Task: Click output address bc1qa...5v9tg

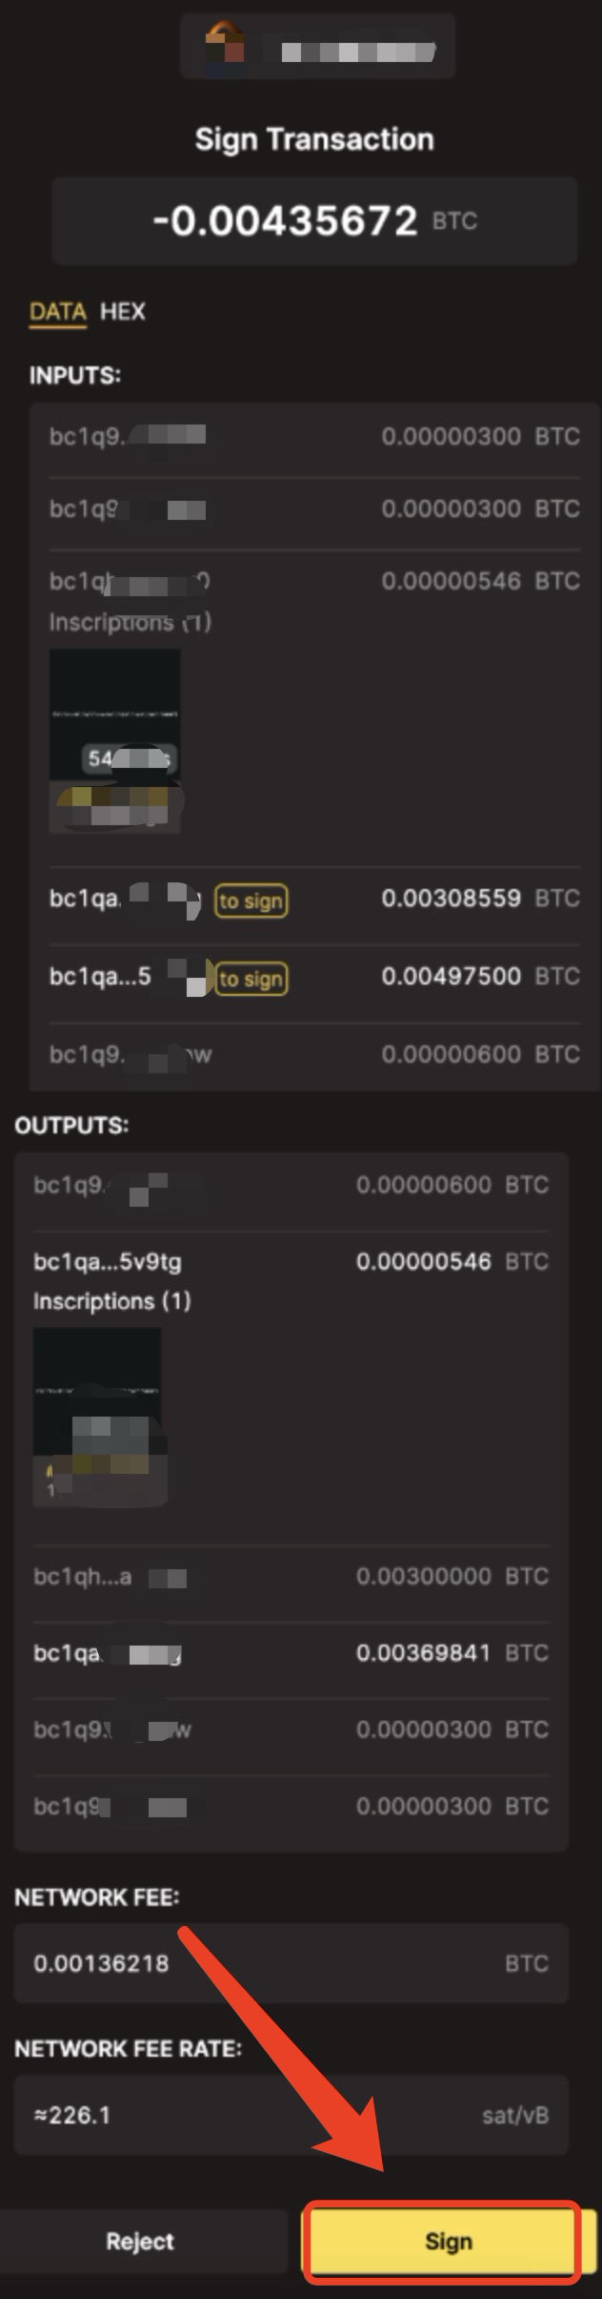Action: click(107, 1262)
